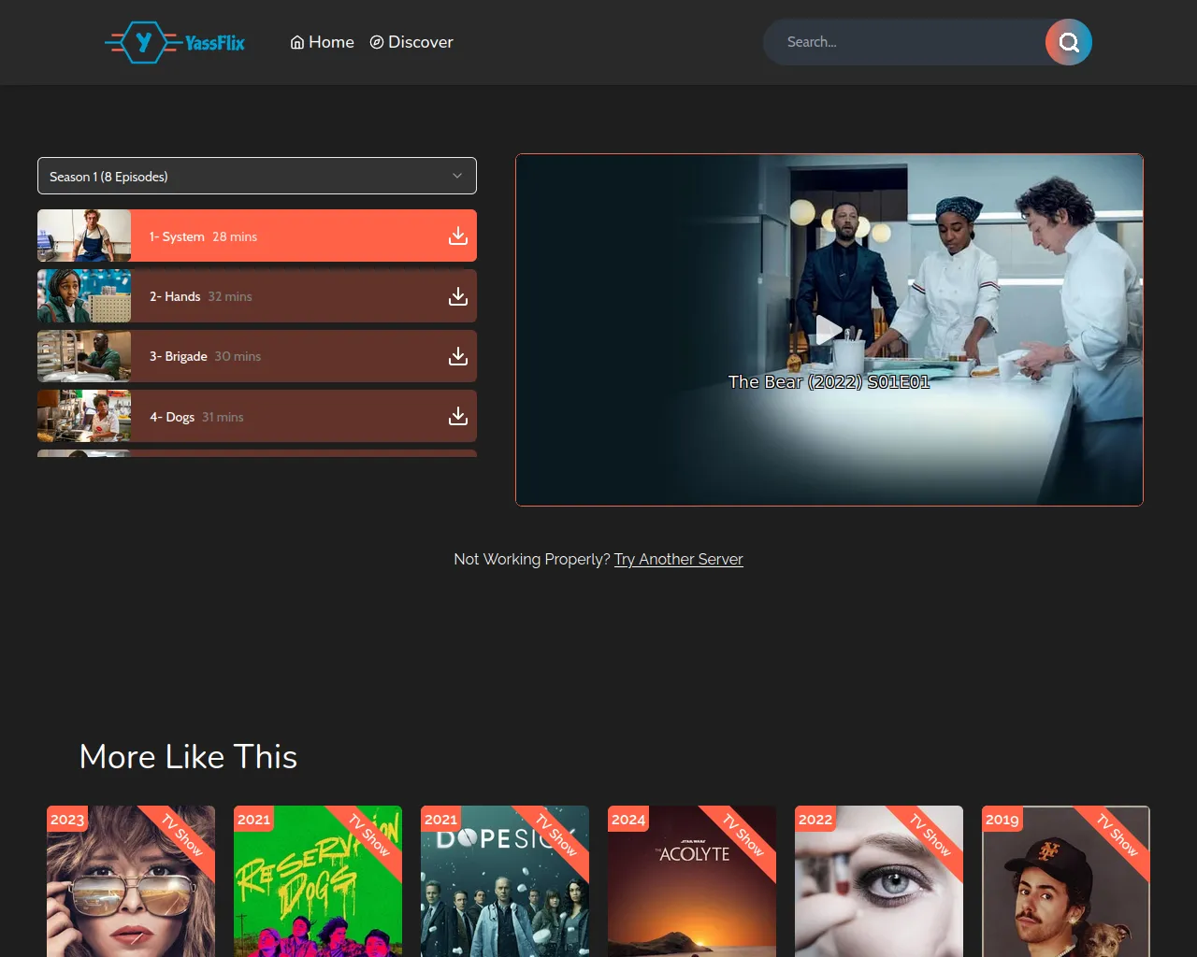Viewport: 1197px width, 957px height.
Task: Select episode 3 Brigade row
Action: pyautogui.click(x=281, y=356)
